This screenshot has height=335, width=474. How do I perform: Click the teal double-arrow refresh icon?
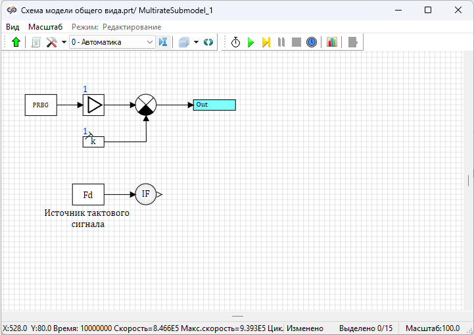pyautogui.click(x=208, y=42)
